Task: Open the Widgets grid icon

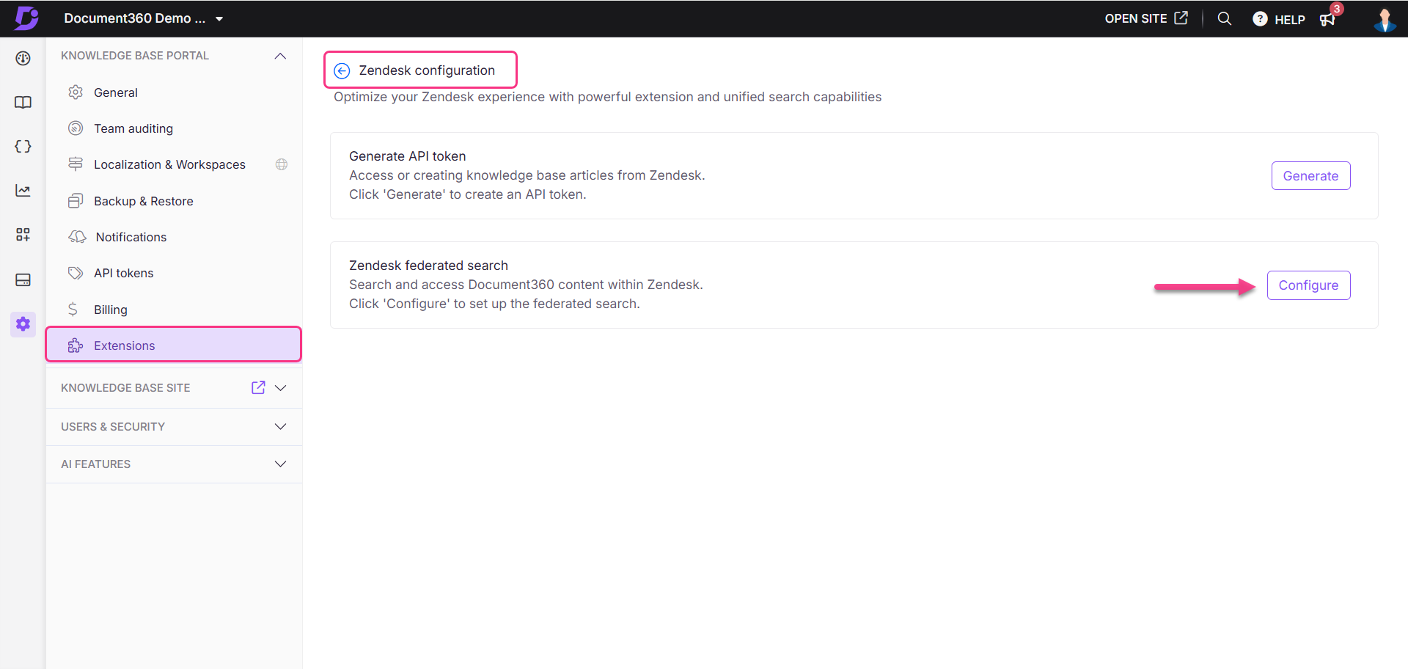Action: [23, 235]
